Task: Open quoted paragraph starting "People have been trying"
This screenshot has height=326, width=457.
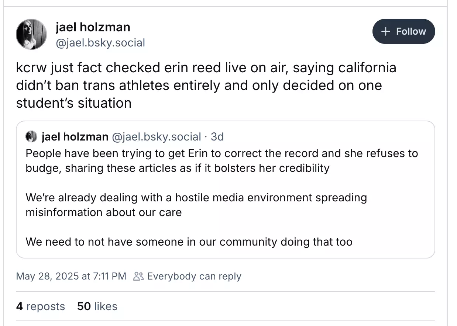Action: tap(221, 153)
